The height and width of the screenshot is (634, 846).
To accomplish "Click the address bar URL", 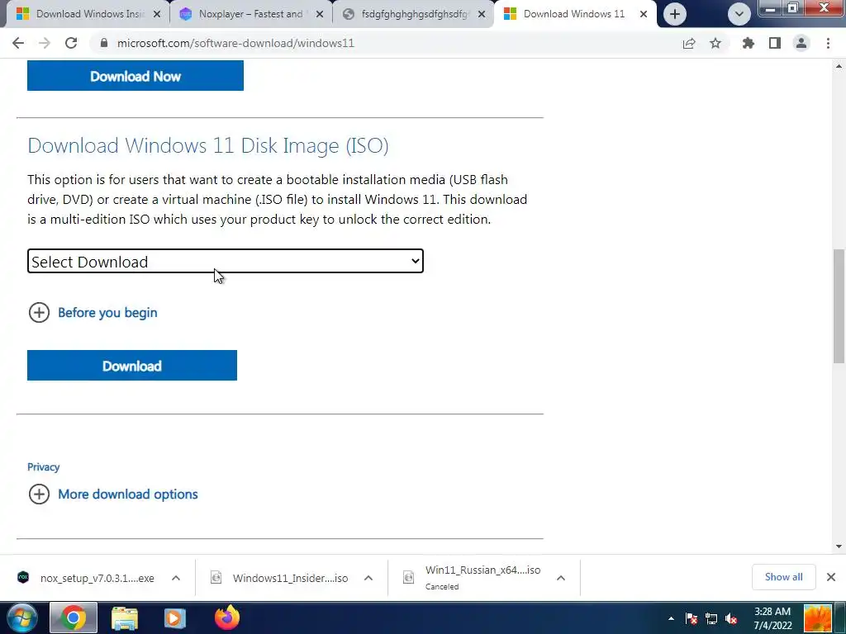I will [x=235, y=43].
